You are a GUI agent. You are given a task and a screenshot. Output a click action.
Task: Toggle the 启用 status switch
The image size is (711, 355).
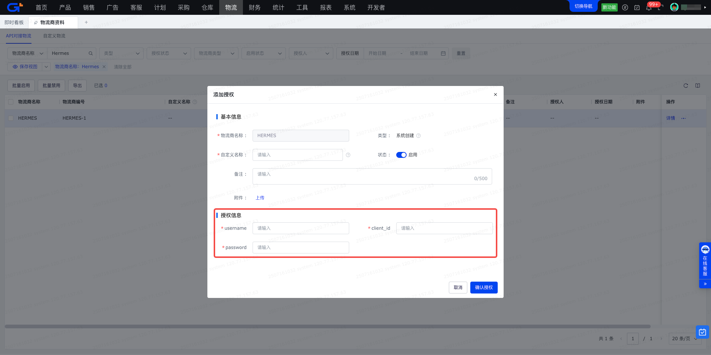click(401, 155)
